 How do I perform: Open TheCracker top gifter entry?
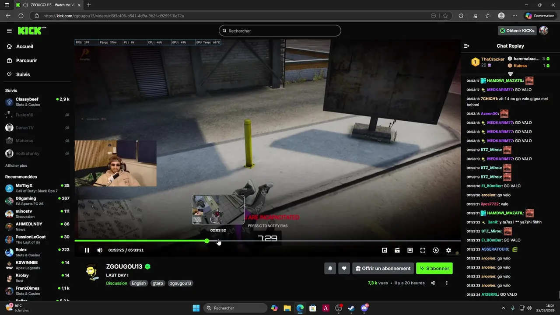point(487,62)
